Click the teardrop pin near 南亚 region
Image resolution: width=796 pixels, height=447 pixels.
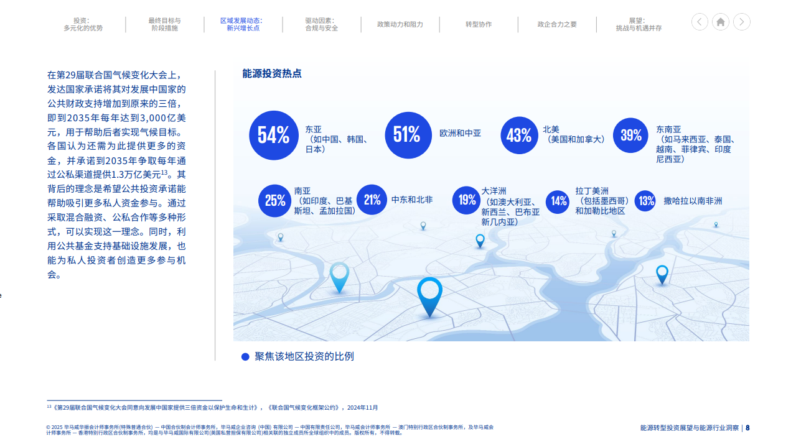[x=339, y=277]
